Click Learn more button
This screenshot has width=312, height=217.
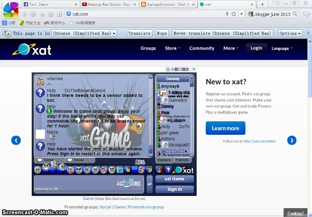coord(225,128)
